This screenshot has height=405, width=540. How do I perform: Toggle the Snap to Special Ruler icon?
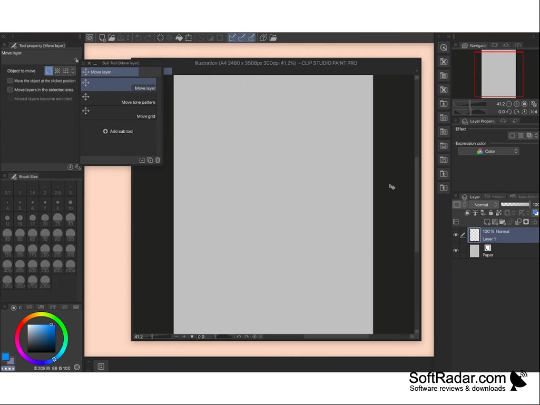(242, 37)
